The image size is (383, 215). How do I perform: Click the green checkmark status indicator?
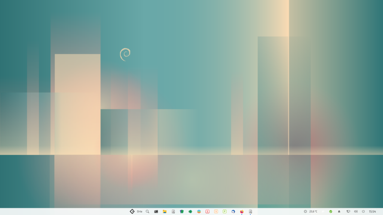(x=331, y=211)
